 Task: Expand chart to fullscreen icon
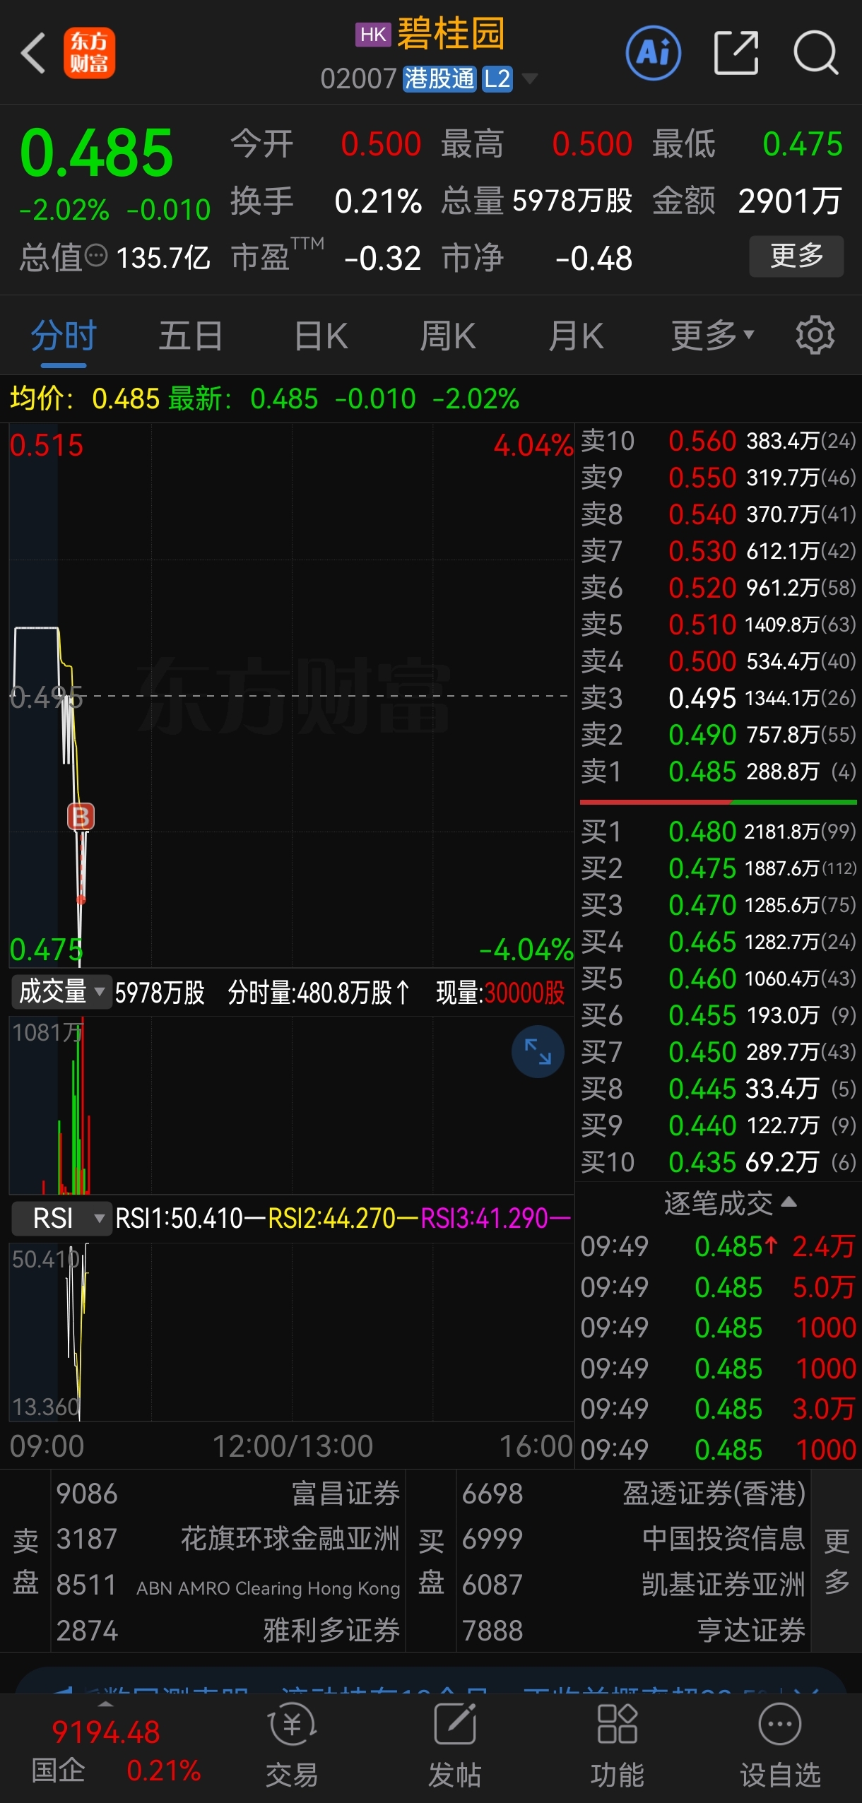coord(538,1051)
